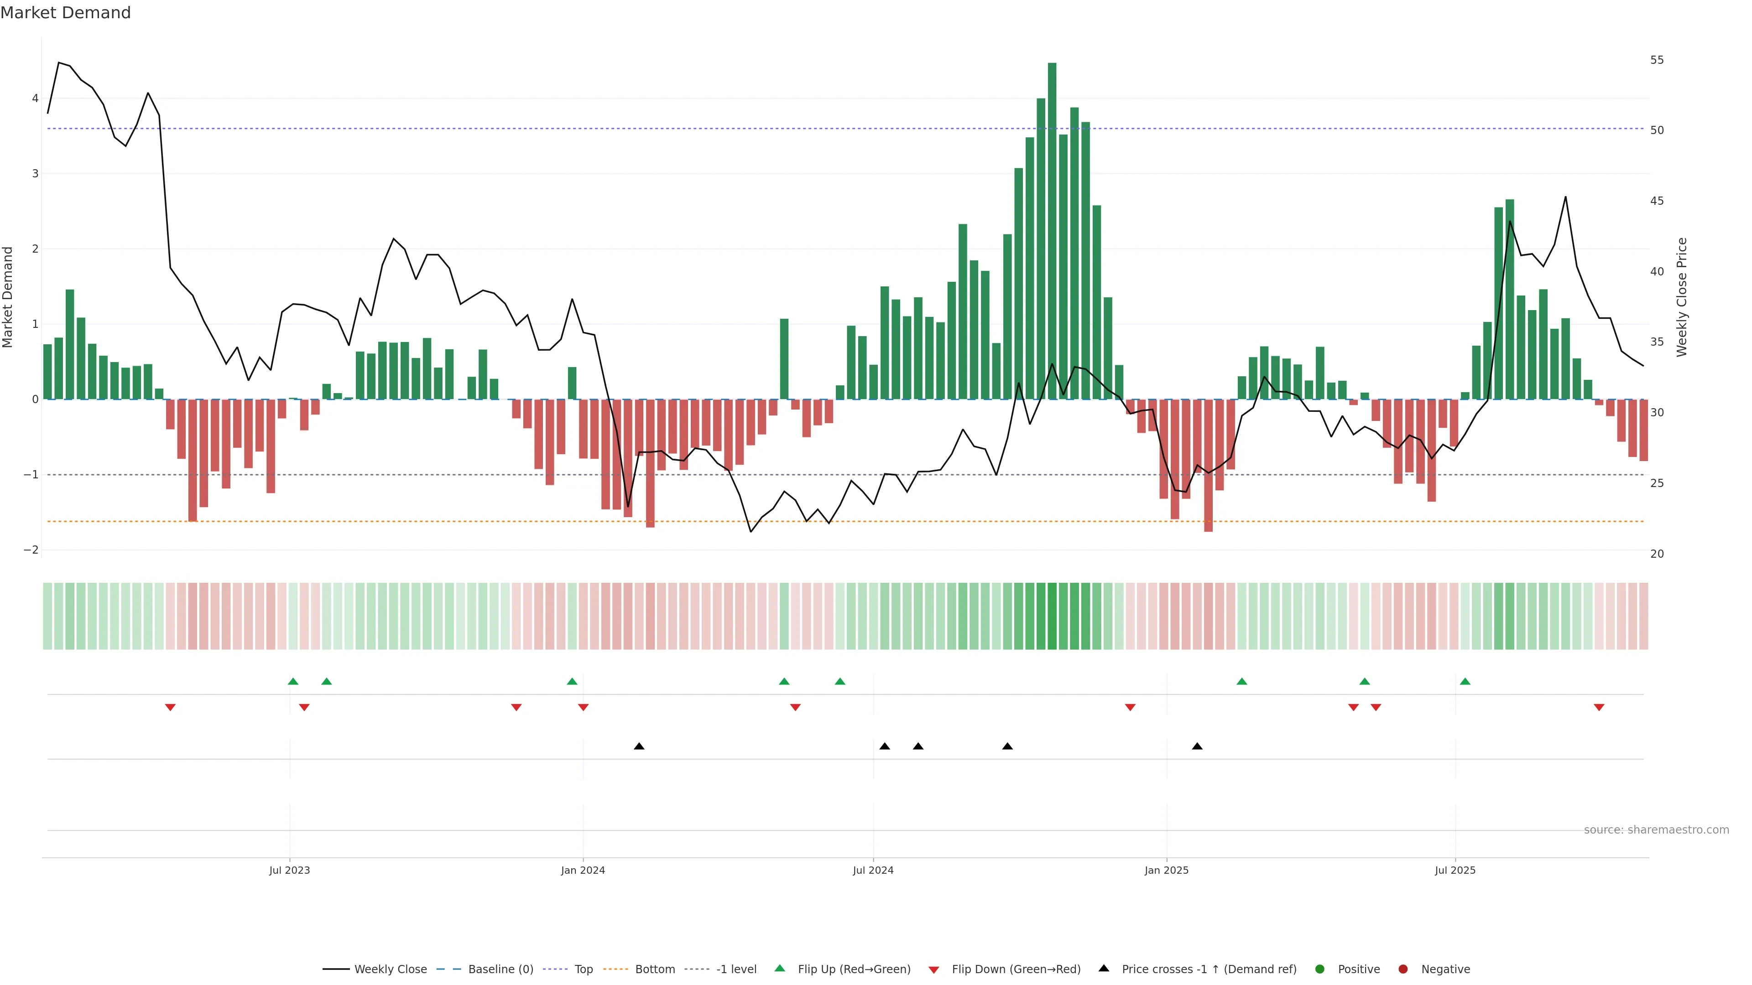Image resolution: width=1752 pixels, height=985 pixels.
Task: Click the Market Demand chart title
Action: (65, 13)
